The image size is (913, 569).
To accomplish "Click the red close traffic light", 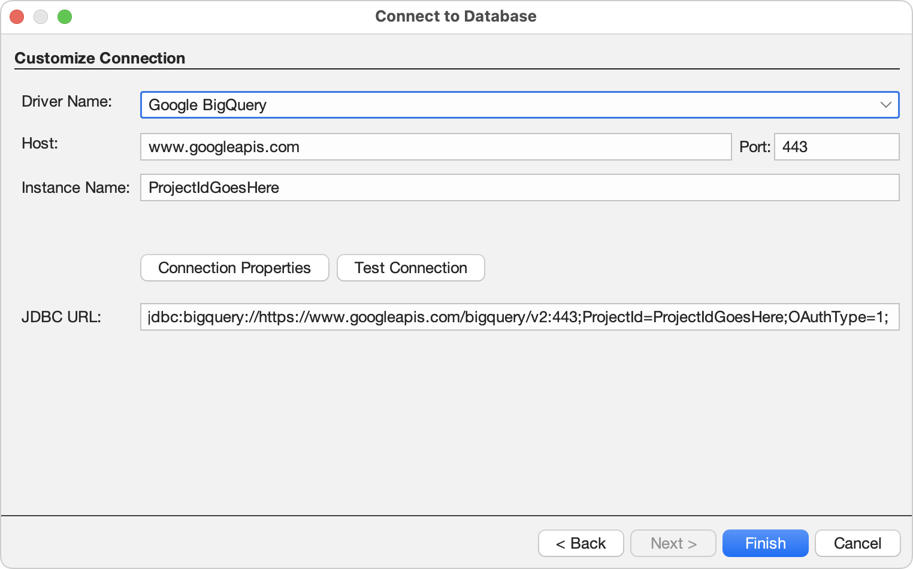I will [17, 16].
